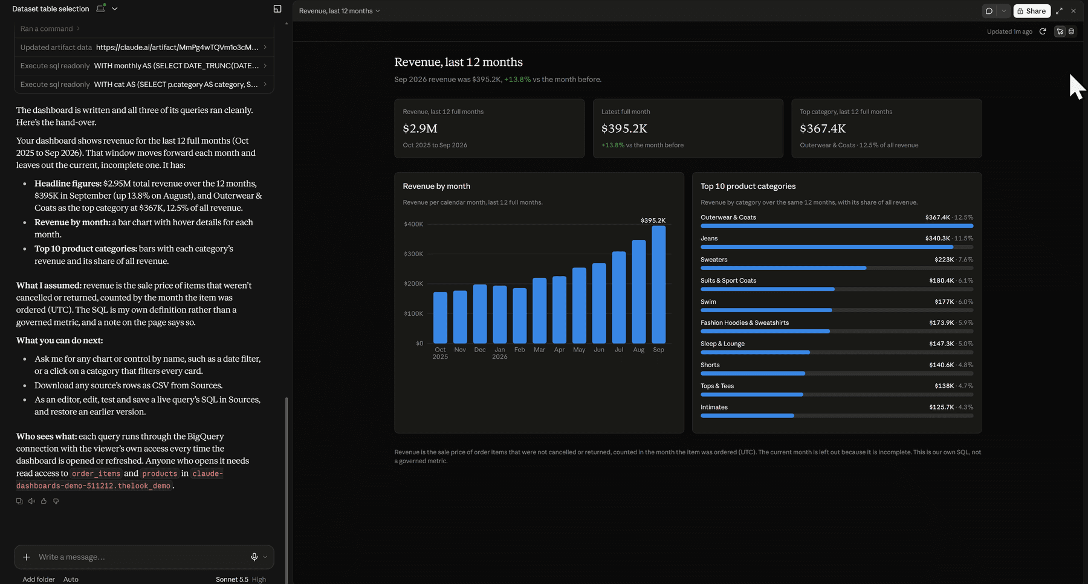Open the chevron beside the microphone
Image resolution: width=1088 pixels, height=584 pixels.
tap(265, 557)
